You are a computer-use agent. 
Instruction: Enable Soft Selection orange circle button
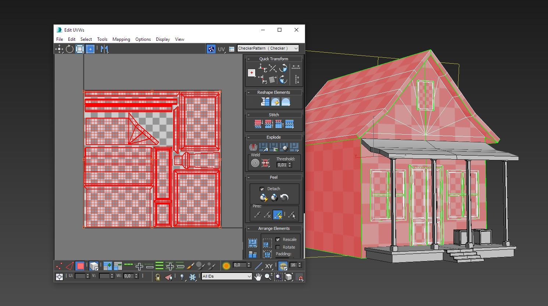click(226, 266)
